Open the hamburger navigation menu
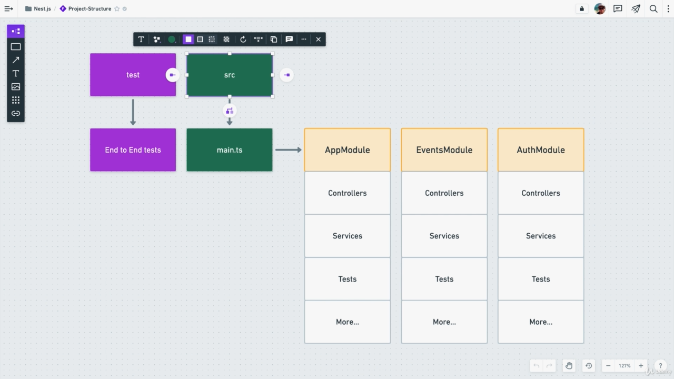 8,9
